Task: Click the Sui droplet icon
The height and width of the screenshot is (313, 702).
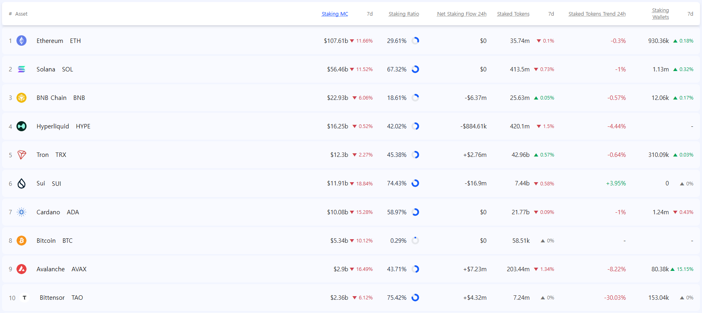Action: point(22,183)
